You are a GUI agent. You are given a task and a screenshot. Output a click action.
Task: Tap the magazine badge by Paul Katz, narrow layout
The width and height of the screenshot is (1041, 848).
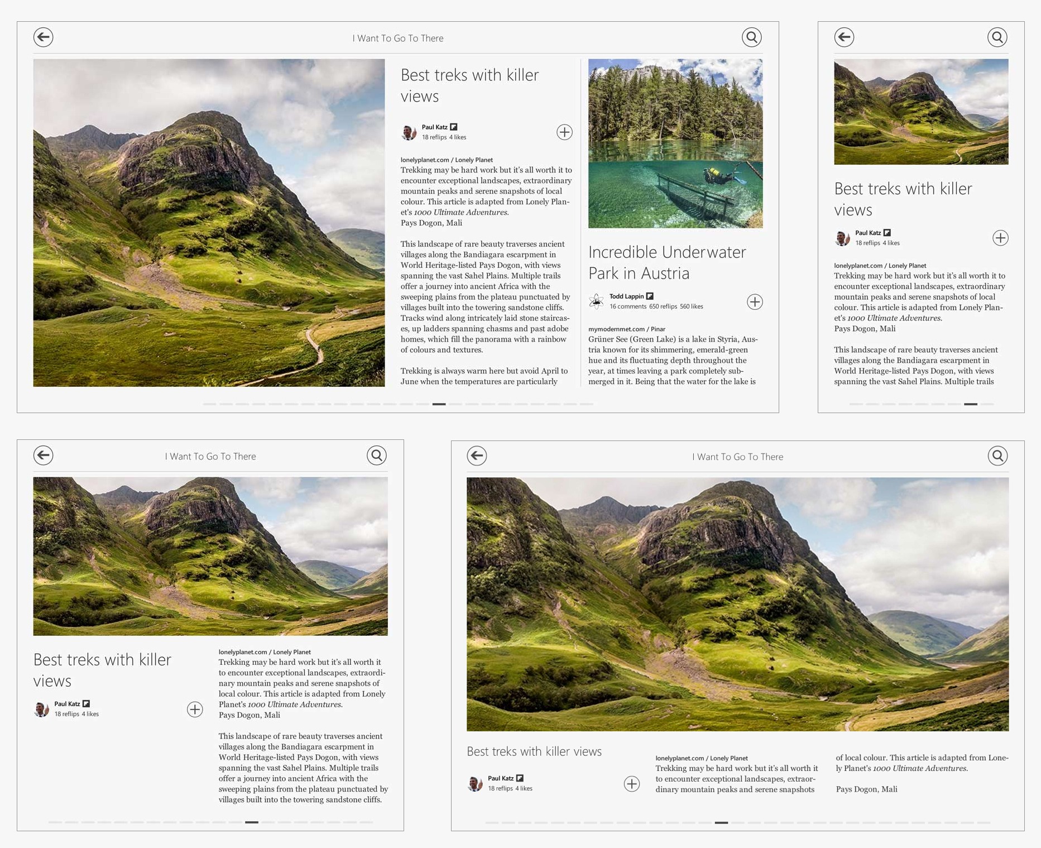[887, 233]
